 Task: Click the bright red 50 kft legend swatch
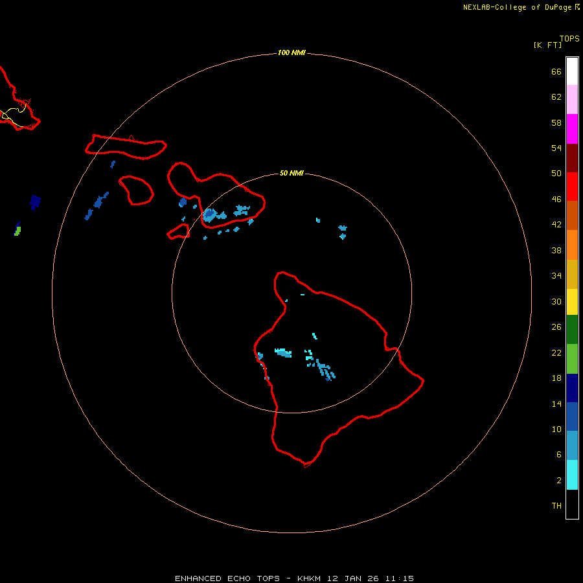click(x=572, y=187)
